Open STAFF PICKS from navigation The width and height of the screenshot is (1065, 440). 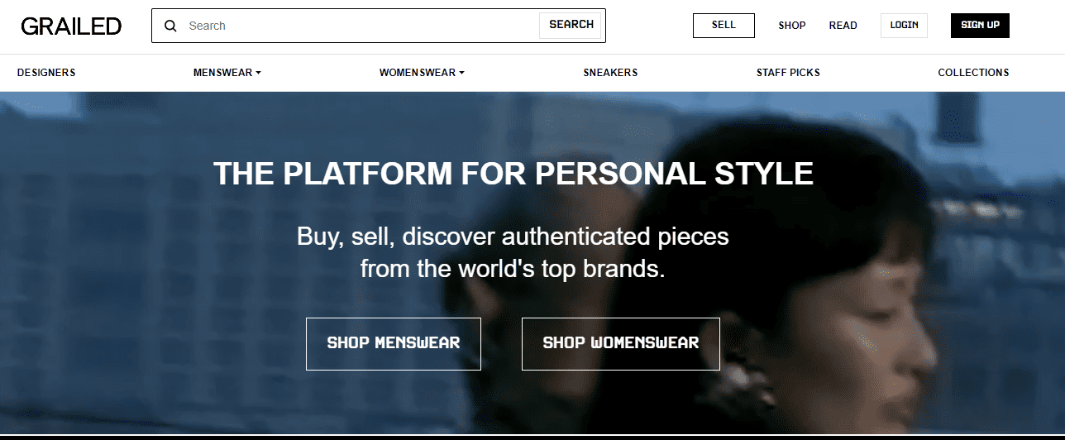pos(788,73)
